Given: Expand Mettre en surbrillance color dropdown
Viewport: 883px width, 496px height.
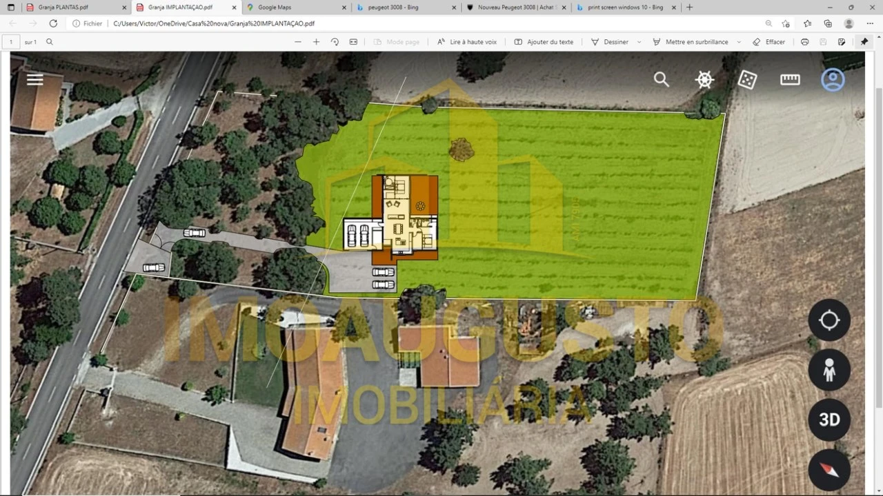Looking at the screenshot, I should click(739, 42).
